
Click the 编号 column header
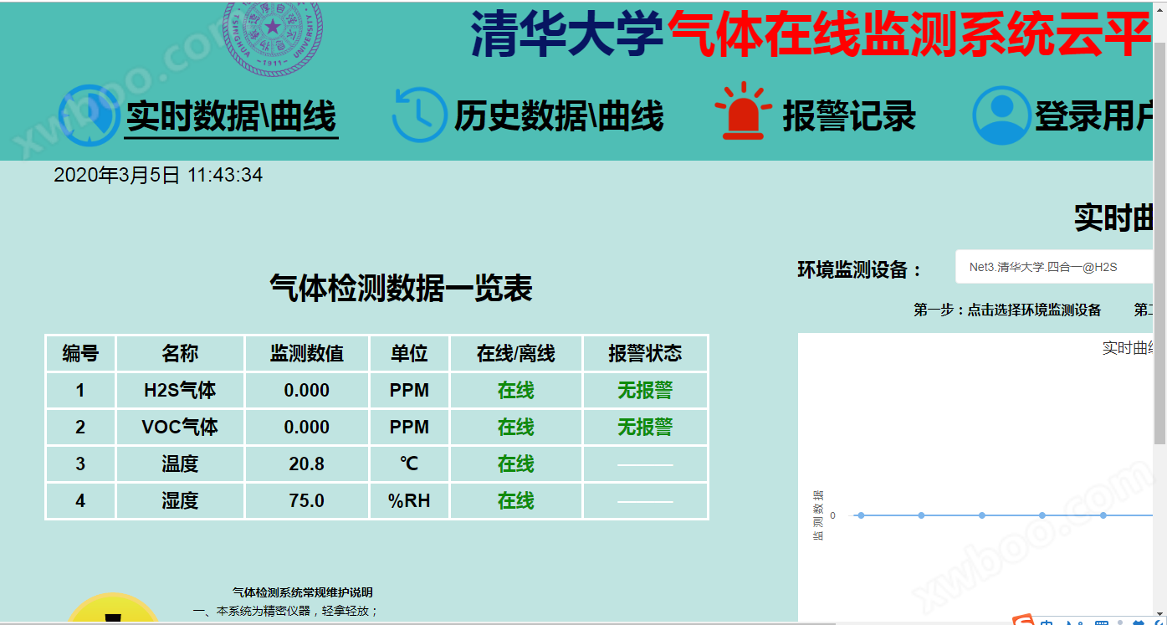click(x=80, y=354)
